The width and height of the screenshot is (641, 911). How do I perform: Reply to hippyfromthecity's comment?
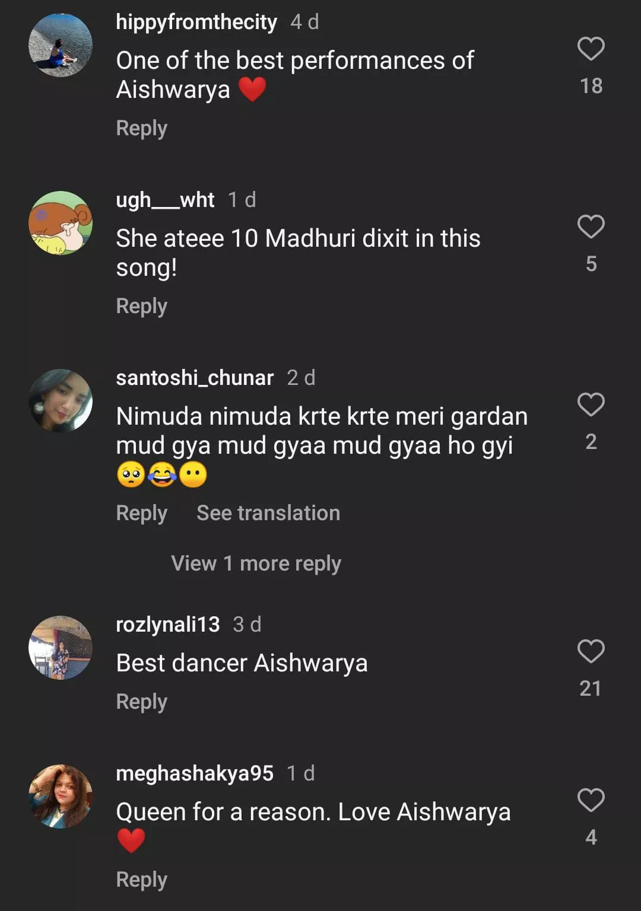[x=141, y=128]
